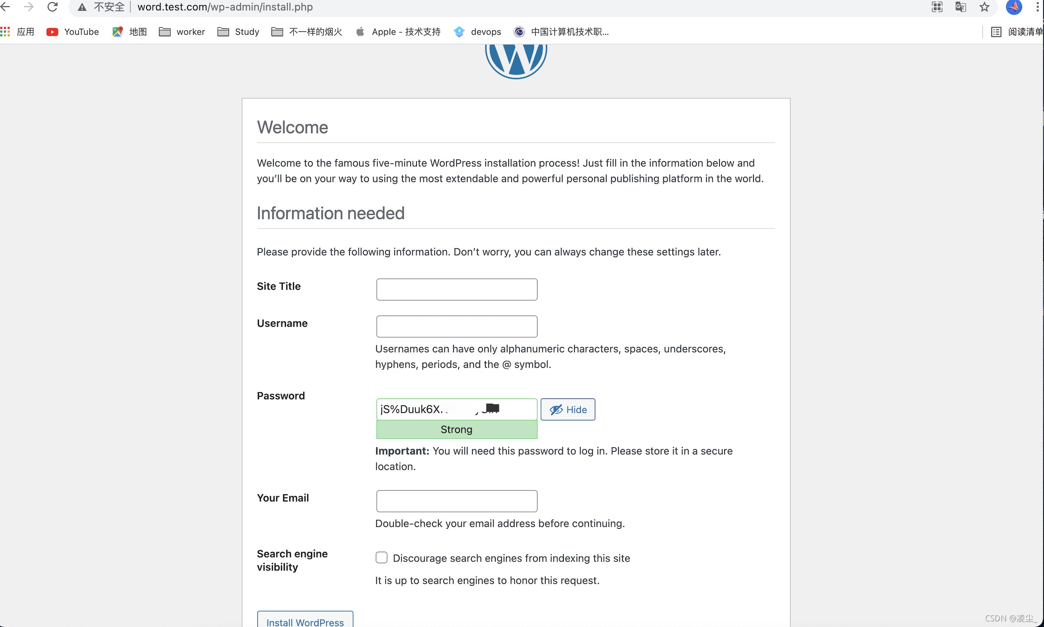
Task: Click the browser forward arrow
Action: coord(28,6)
